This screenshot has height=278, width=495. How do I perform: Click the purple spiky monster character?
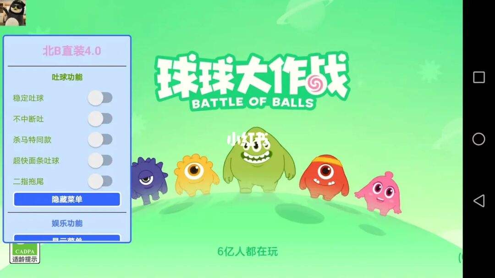click(x=148, y=180)
